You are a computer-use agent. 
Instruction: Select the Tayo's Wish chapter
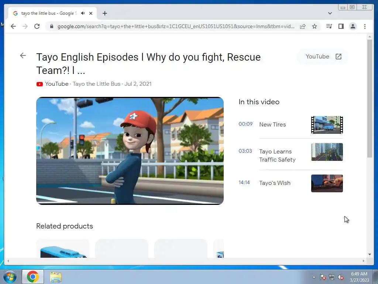(275, 183)
